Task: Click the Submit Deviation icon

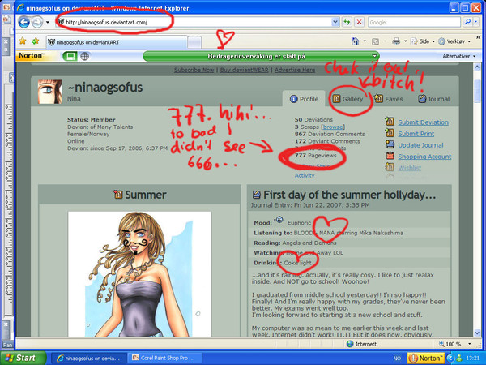Action: (x=390, y=122)
